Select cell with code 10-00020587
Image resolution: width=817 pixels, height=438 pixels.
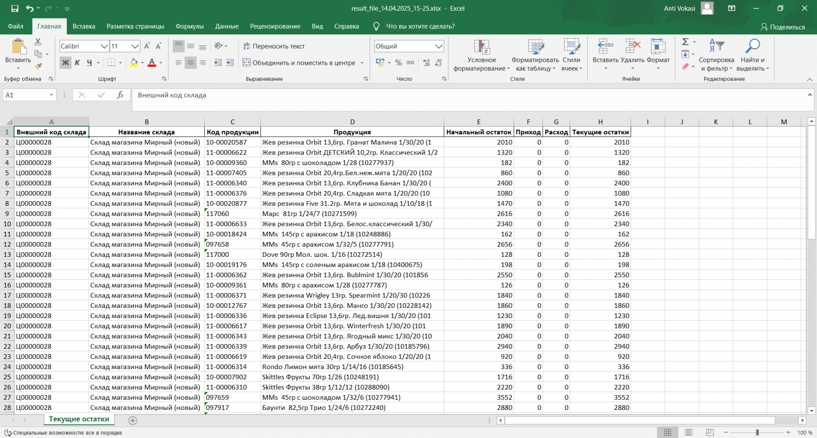[x=232, y=142]
